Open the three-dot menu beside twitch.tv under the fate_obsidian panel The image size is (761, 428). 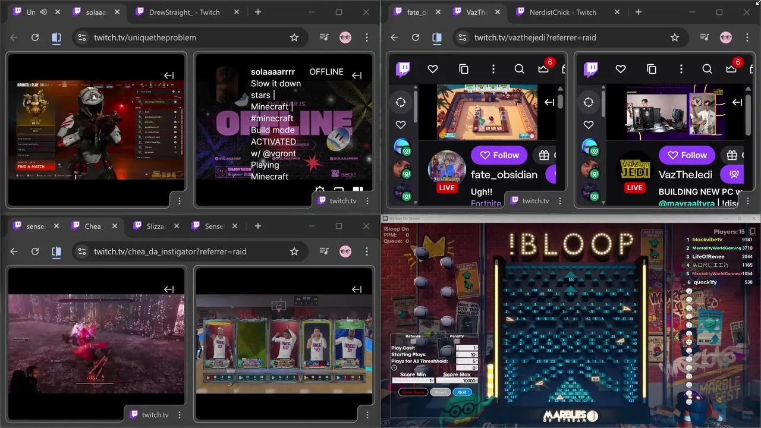(x=560, y=201)
